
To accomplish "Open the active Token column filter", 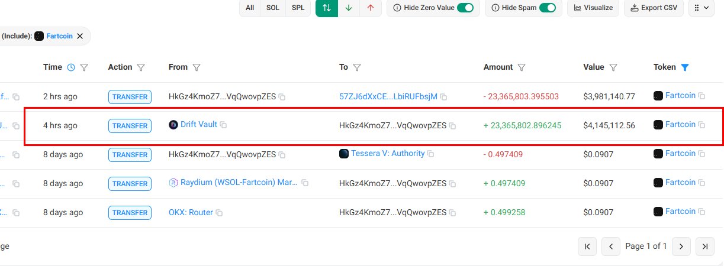I will tap(685, 67).
